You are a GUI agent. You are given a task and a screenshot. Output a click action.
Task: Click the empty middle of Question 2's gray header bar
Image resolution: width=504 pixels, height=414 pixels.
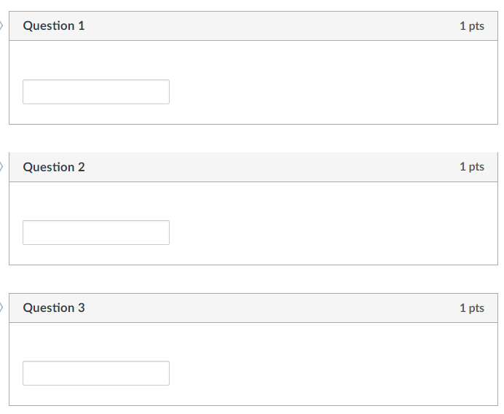[x=269, y=167]
